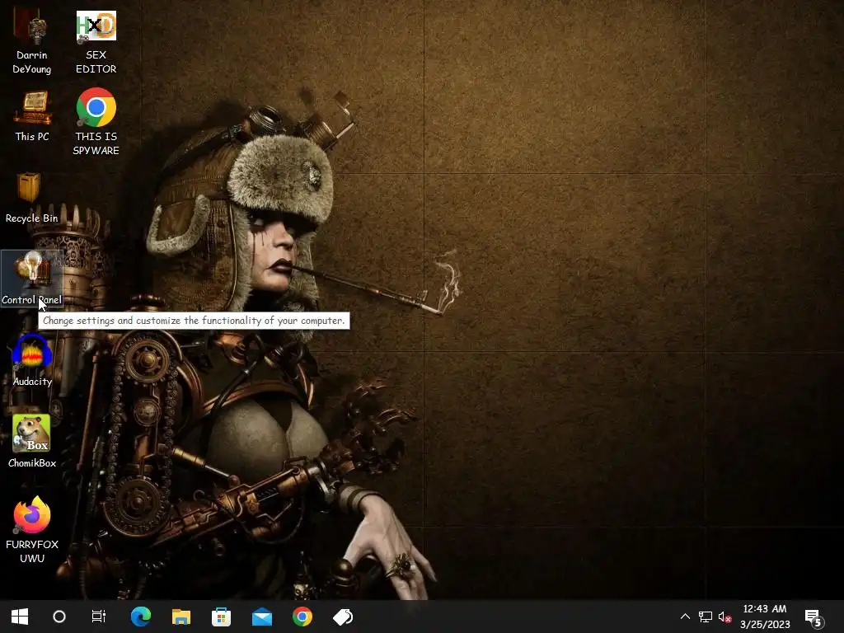Select the THIS IS SPYWARE Chrome desktop shortcut

tap(96, 122)
